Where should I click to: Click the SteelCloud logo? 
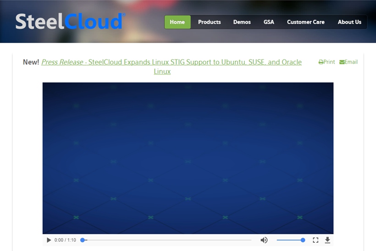[x=70, y=22]
